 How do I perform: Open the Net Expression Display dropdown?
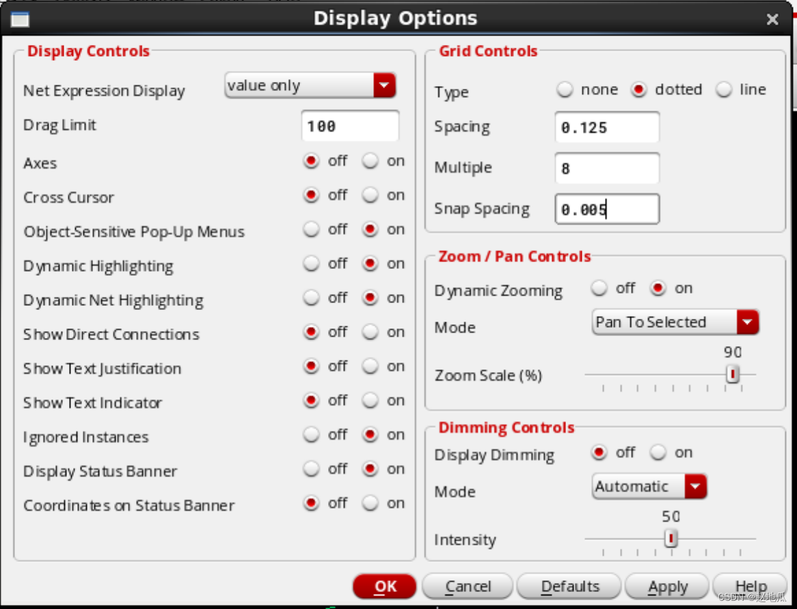point(384,85)
